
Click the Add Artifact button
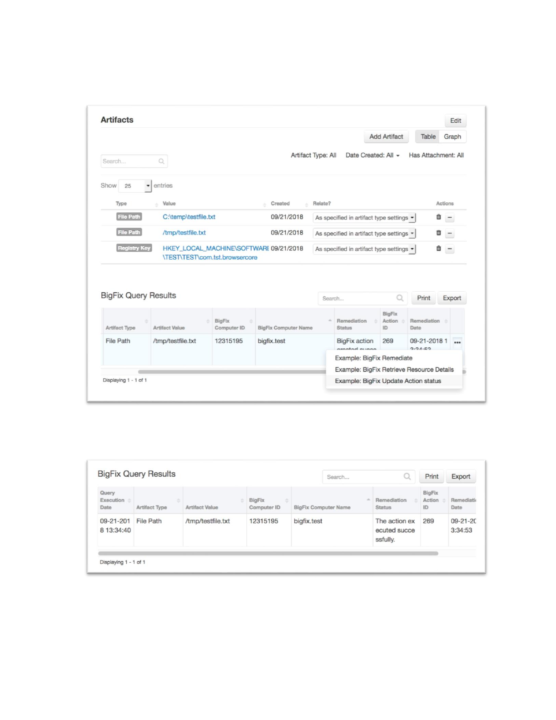click(x=386, y=136)
